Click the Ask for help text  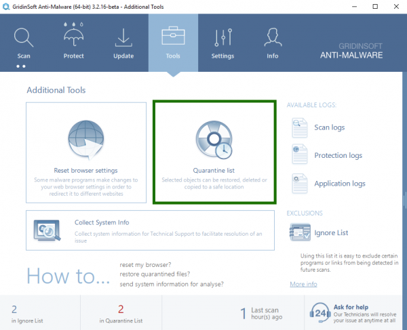tap(351, 307)
